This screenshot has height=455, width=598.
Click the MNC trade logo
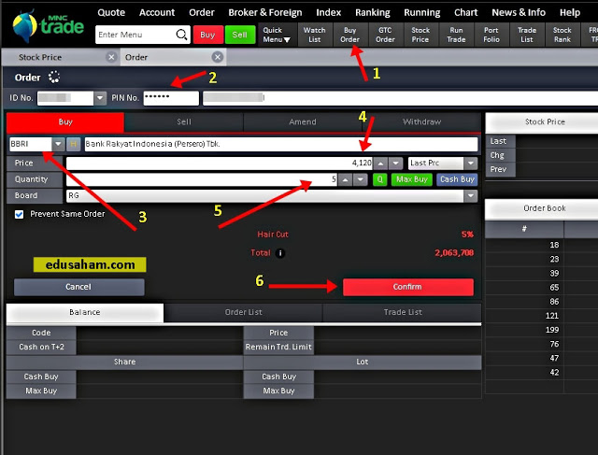48,25
